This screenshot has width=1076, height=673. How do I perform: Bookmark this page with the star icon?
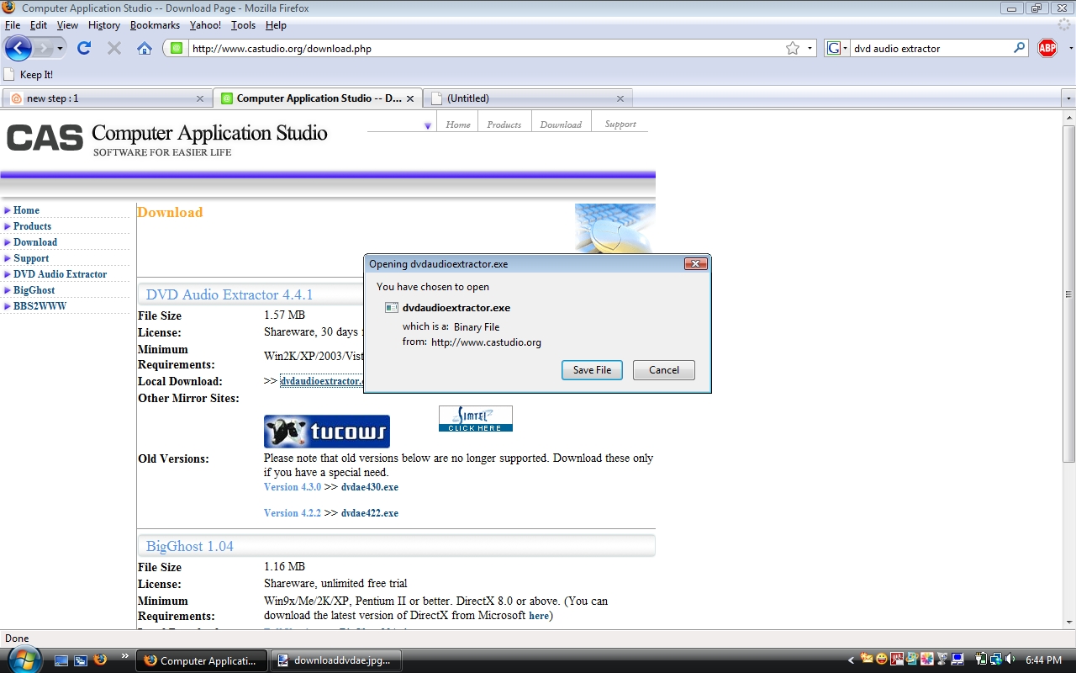pyautogui.click(x=793, y=48)
